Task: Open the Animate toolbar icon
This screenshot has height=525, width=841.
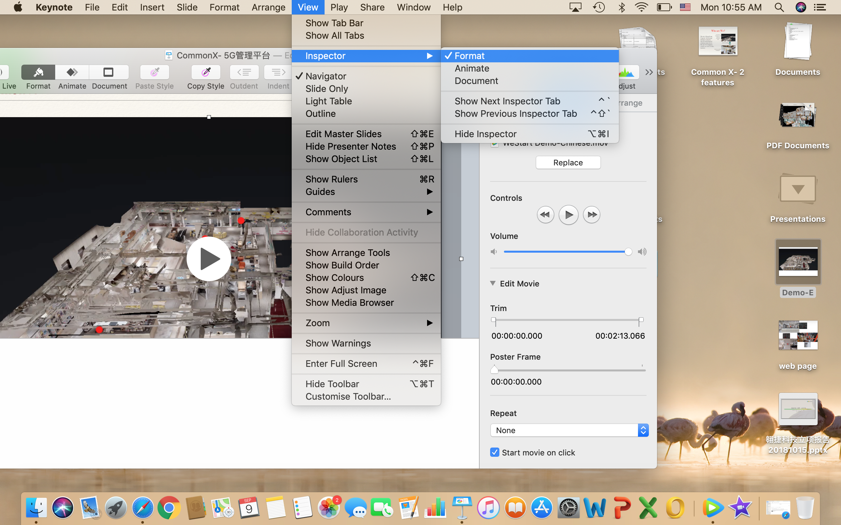Action: coord(72,72)
